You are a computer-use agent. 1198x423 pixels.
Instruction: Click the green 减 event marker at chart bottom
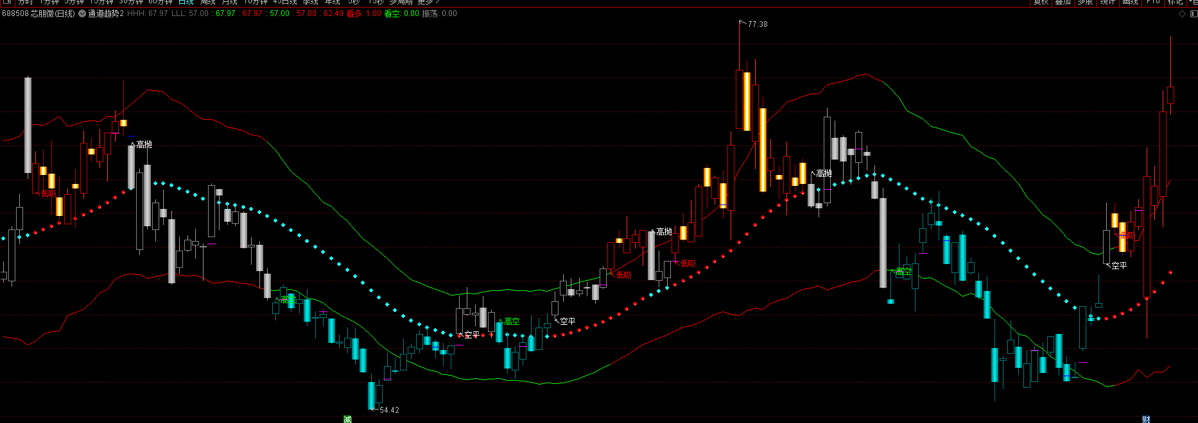(347, 419)
